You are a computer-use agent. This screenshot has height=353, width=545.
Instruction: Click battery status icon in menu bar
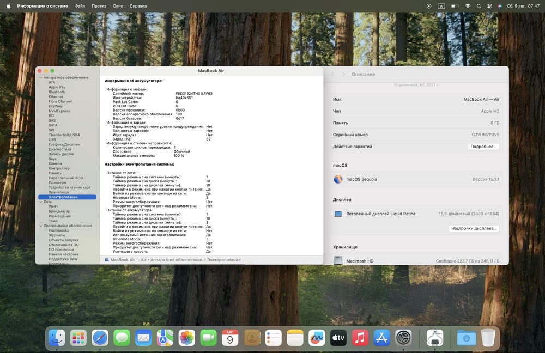pyautogui.click(x=455, y=6)
